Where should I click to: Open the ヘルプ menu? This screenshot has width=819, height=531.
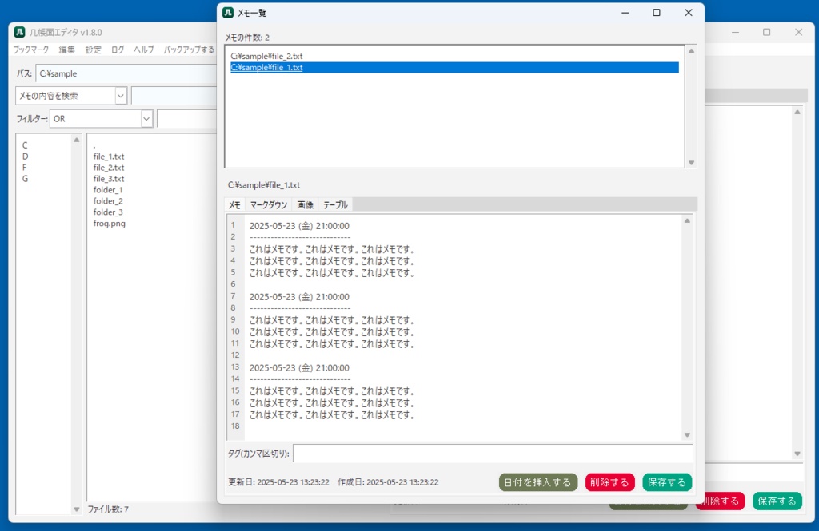144,50
